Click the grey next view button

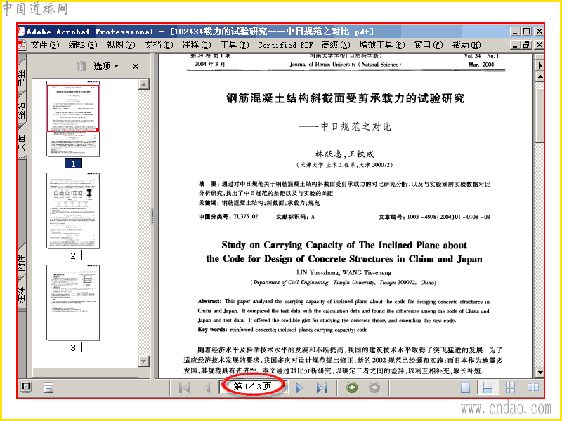click(x=374, y=387)
